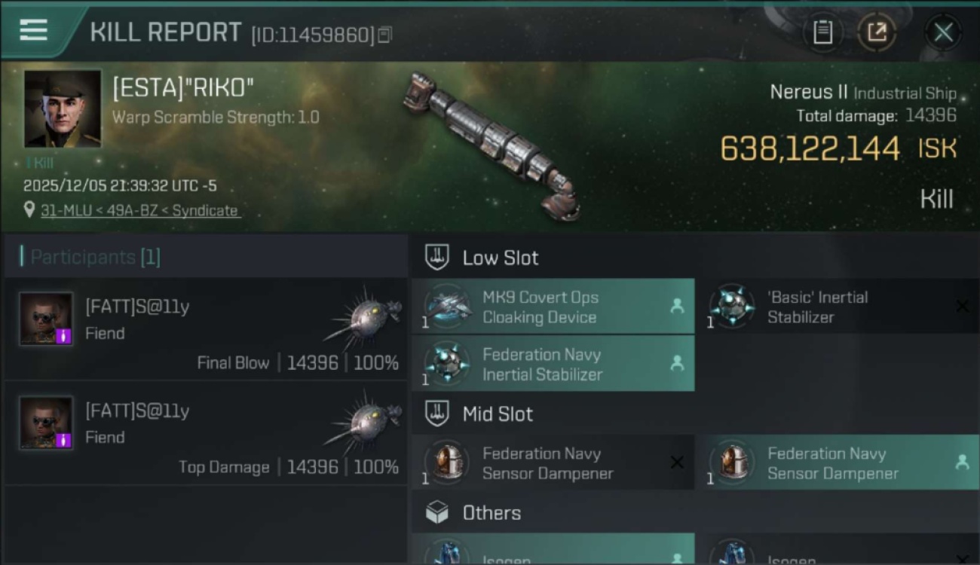The image size is (980, 565).
Task: Click the Top Damage pilot avatar
Action: click(x=46, y=423)
